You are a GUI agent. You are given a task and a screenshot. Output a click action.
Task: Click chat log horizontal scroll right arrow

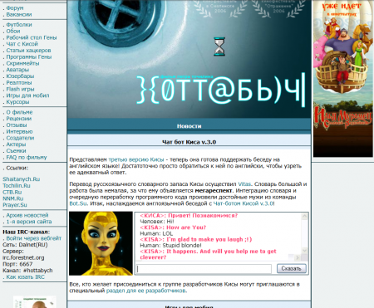click(x=298, y=257)
